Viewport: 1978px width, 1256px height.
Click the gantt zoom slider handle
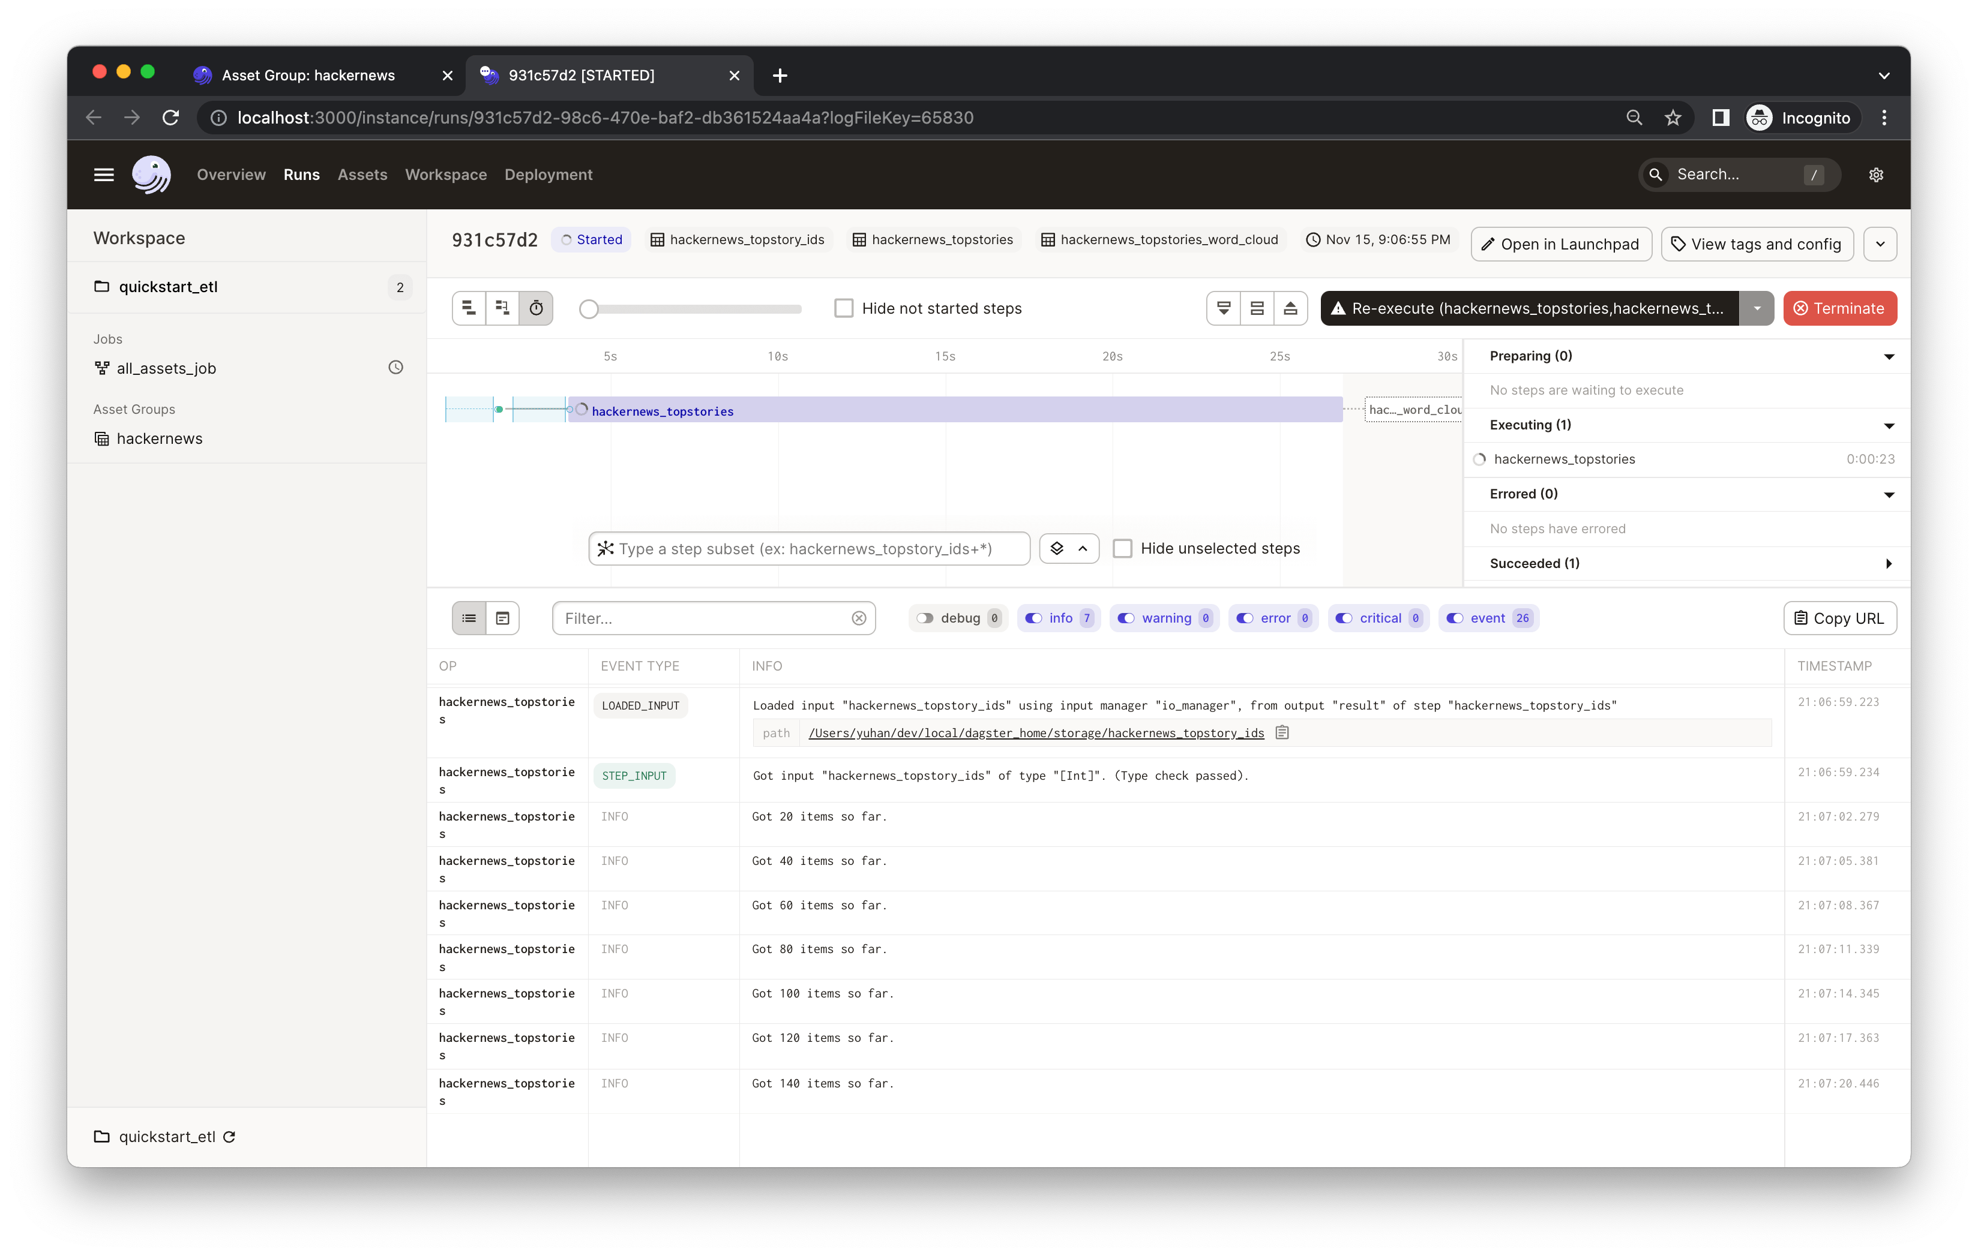pyautogui.click(x=588, y=309)
